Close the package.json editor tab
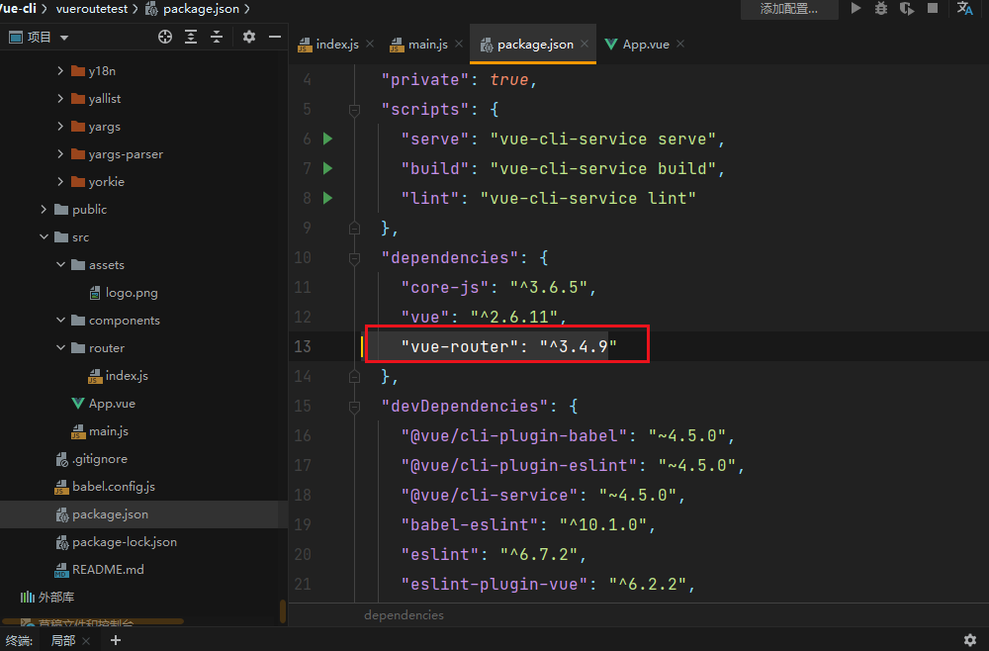 click(584, 44)
